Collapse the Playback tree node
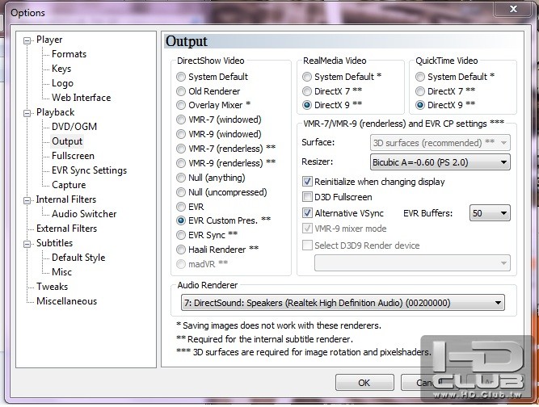 27,113
